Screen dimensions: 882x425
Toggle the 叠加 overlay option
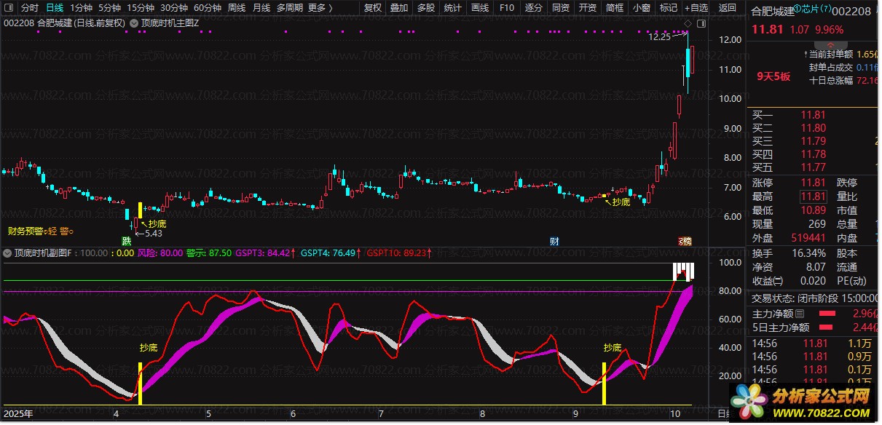point(399,8)
